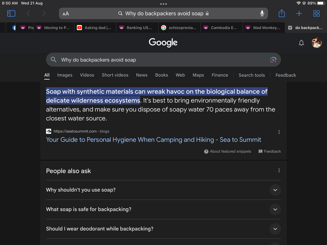Open more options for featured snippet

tap(279, 132)
